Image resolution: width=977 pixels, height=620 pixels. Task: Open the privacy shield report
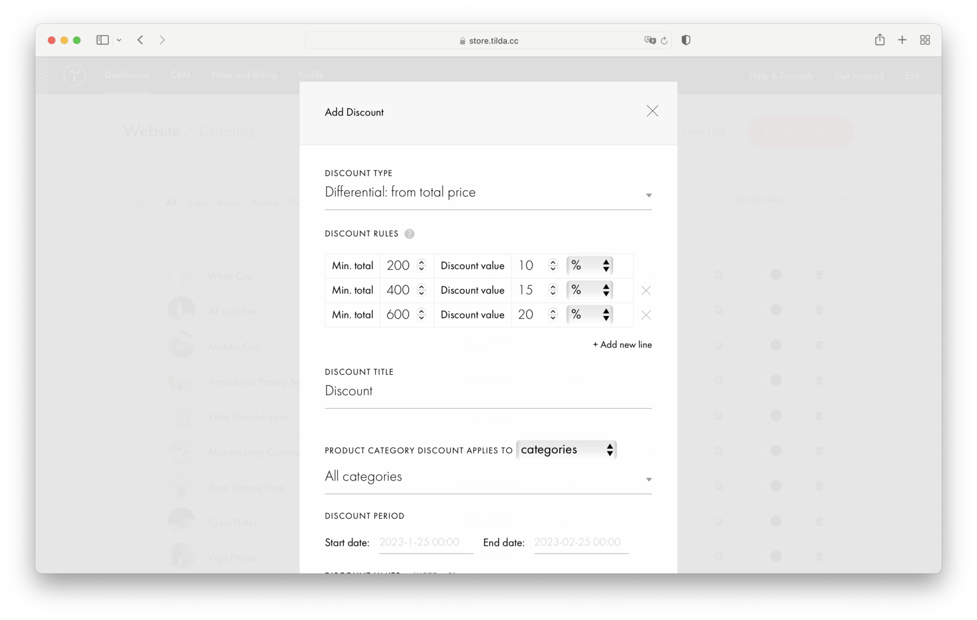[686, 40]
